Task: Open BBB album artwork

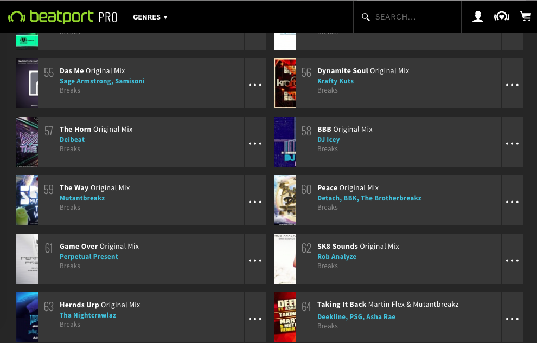Action: pyautogui.click(x=285, y=141)
